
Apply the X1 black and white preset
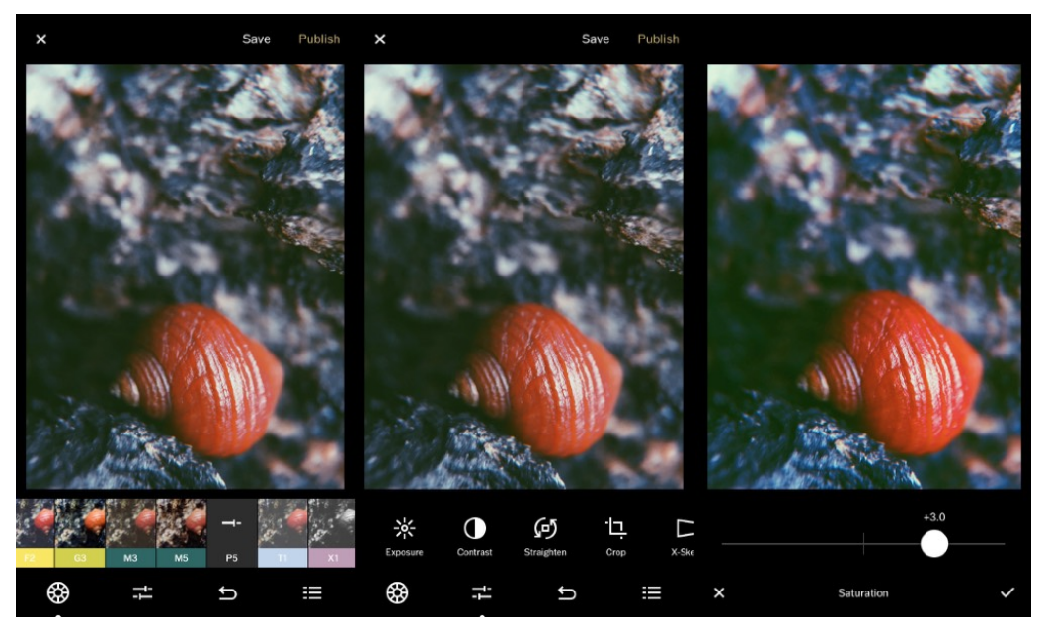(x=332, y=533)
